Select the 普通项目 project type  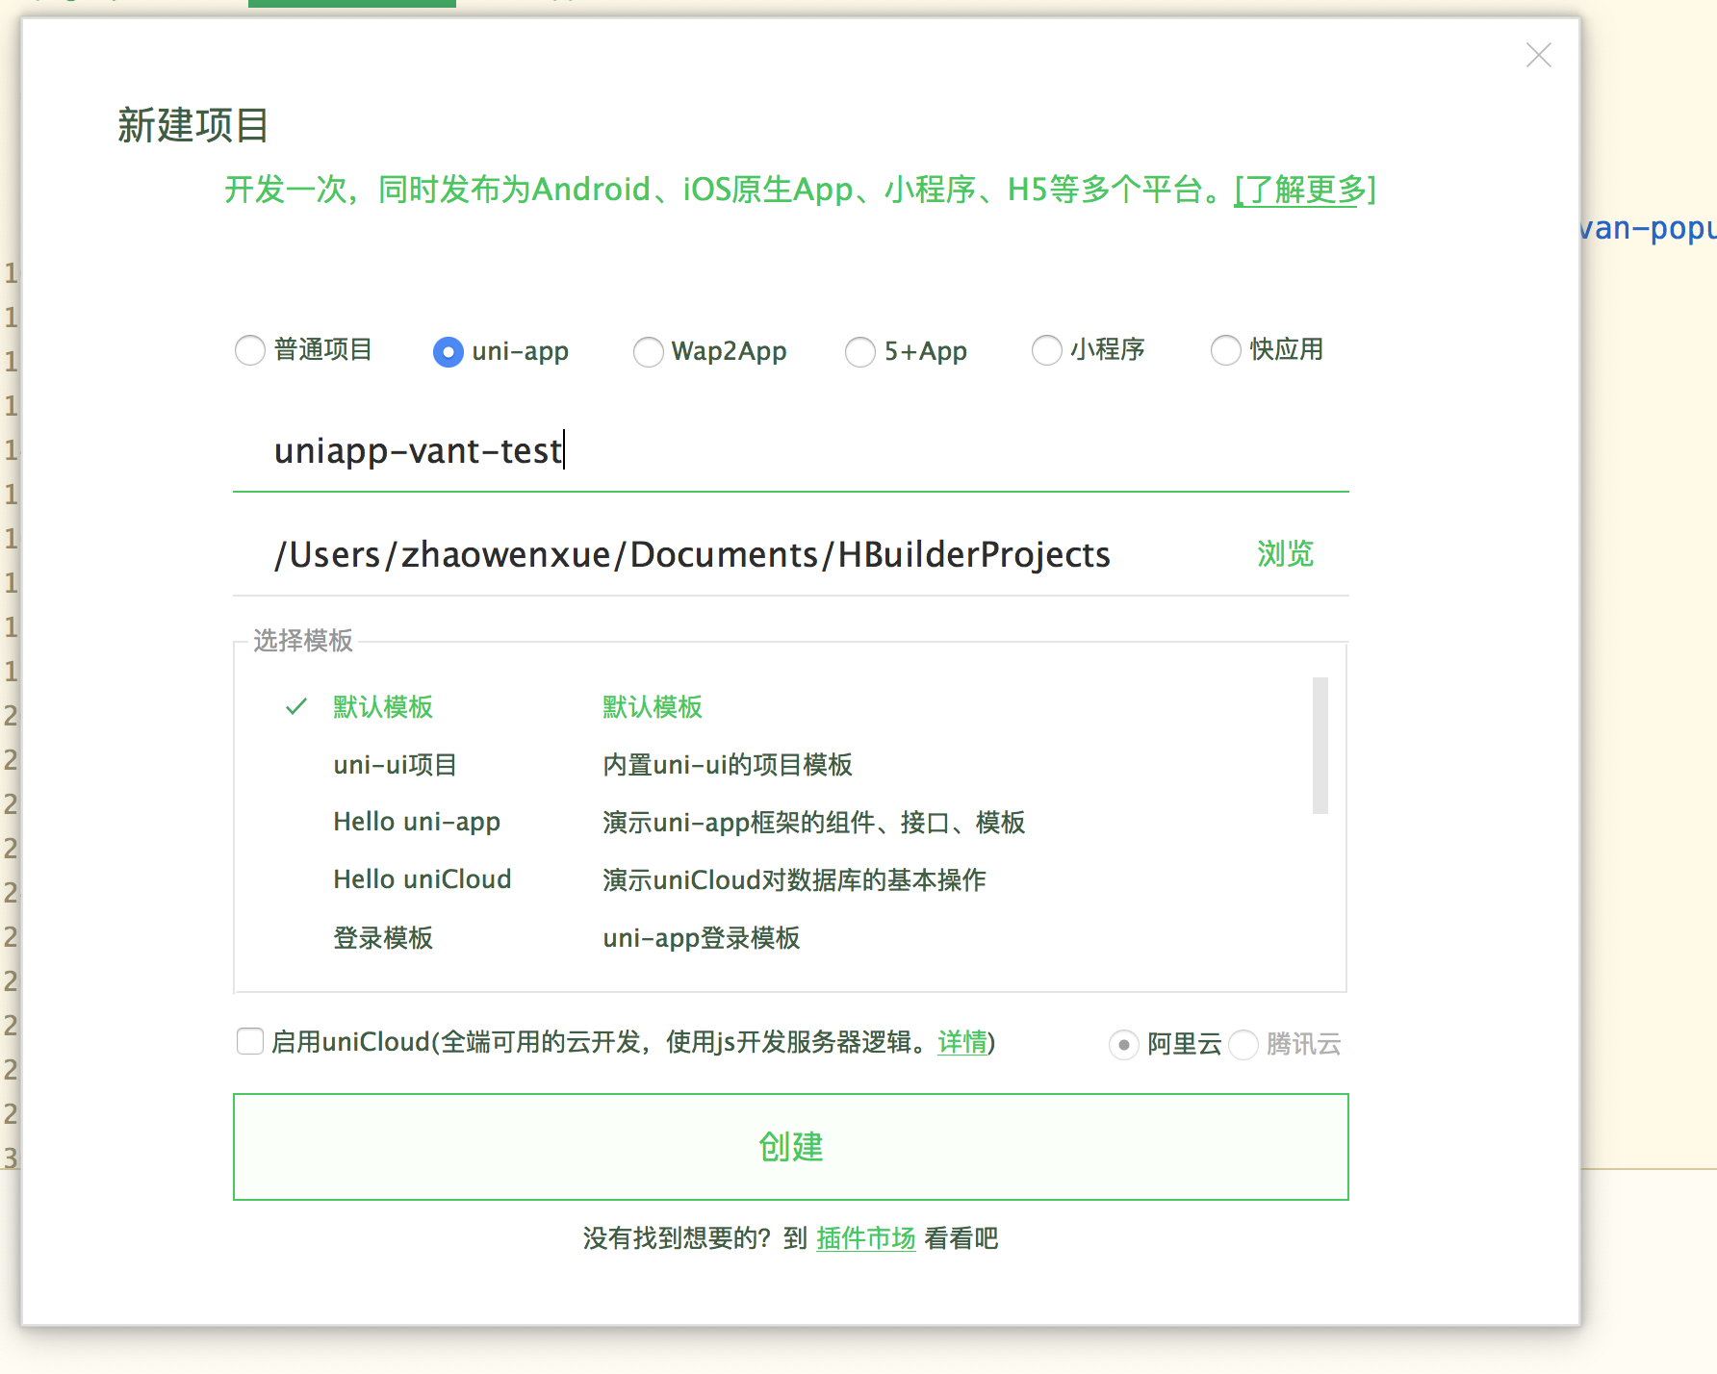(249, 351)
